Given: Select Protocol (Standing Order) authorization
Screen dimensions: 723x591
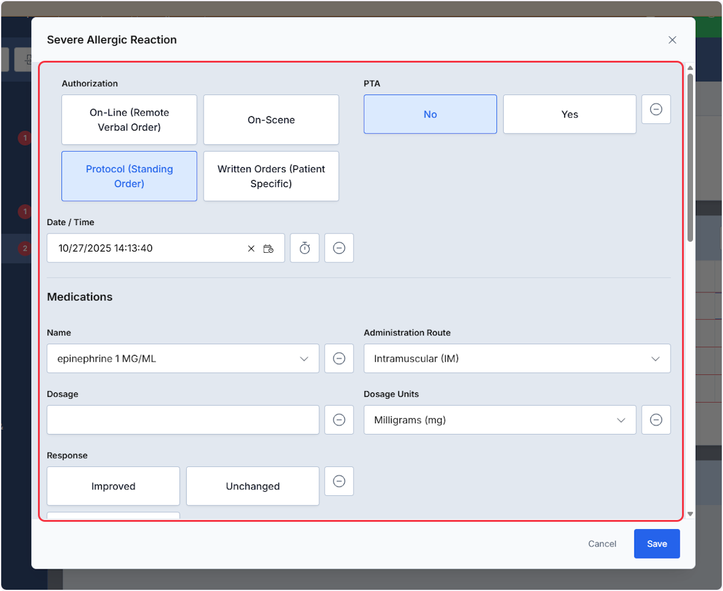Looking at the screenshot, I should [x=129, y=176].
